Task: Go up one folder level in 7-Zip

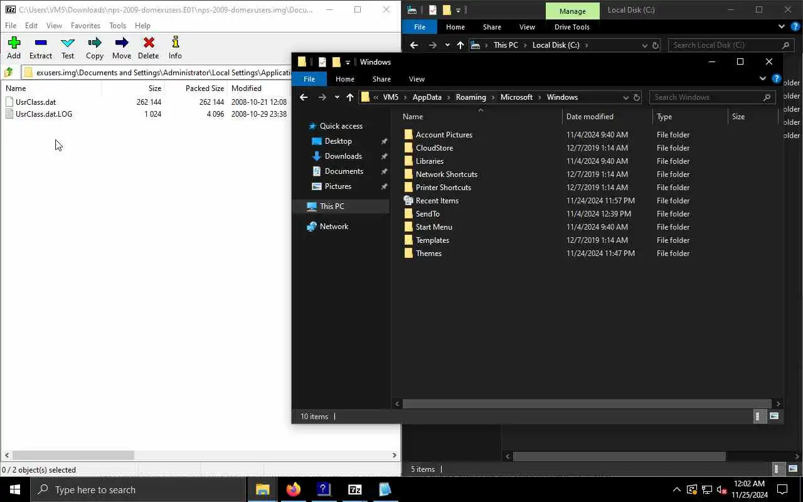Action: tap(9, 72)
